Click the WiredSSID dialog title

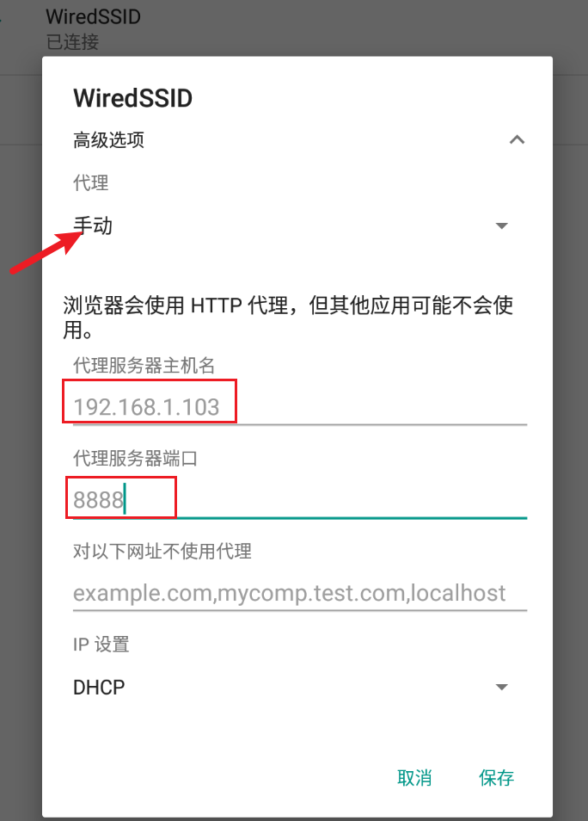133,98
